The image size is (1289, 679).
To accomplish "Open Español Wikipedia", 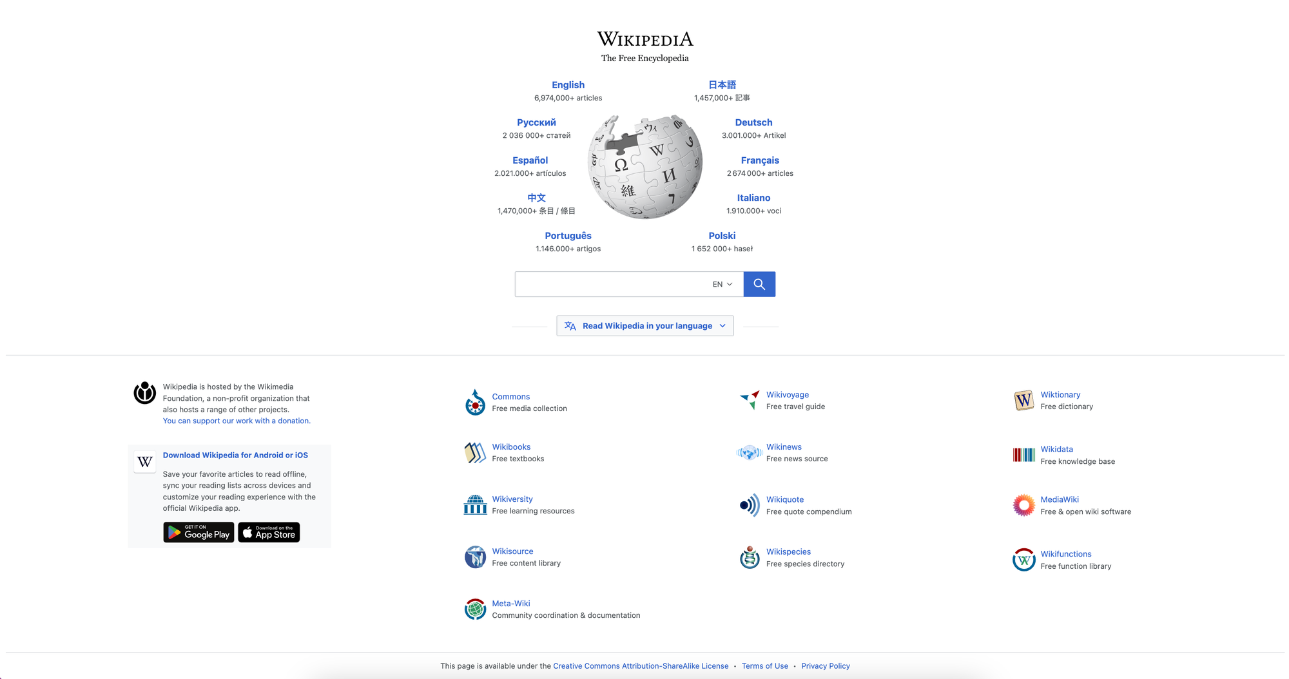I will pyautogui.click(x=530, y=160).
